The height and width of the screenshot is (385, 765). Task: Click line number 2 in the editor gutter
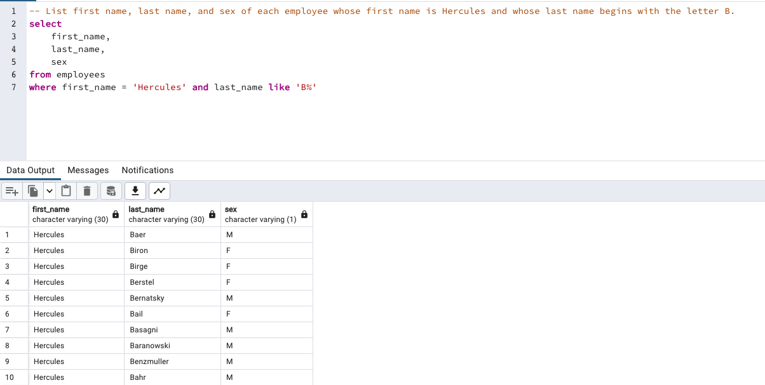(x=13, y=23)
